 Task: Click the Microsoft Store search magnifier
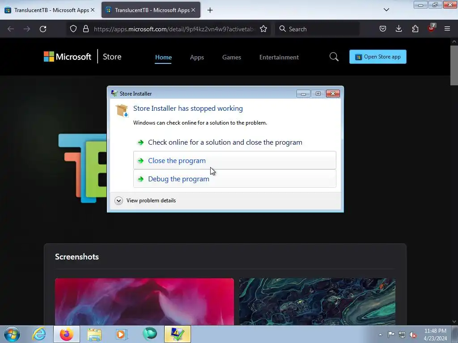(334, 57)
